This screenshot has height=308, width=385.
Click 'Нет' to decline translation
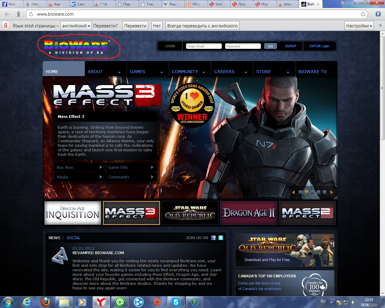point(157,26)
